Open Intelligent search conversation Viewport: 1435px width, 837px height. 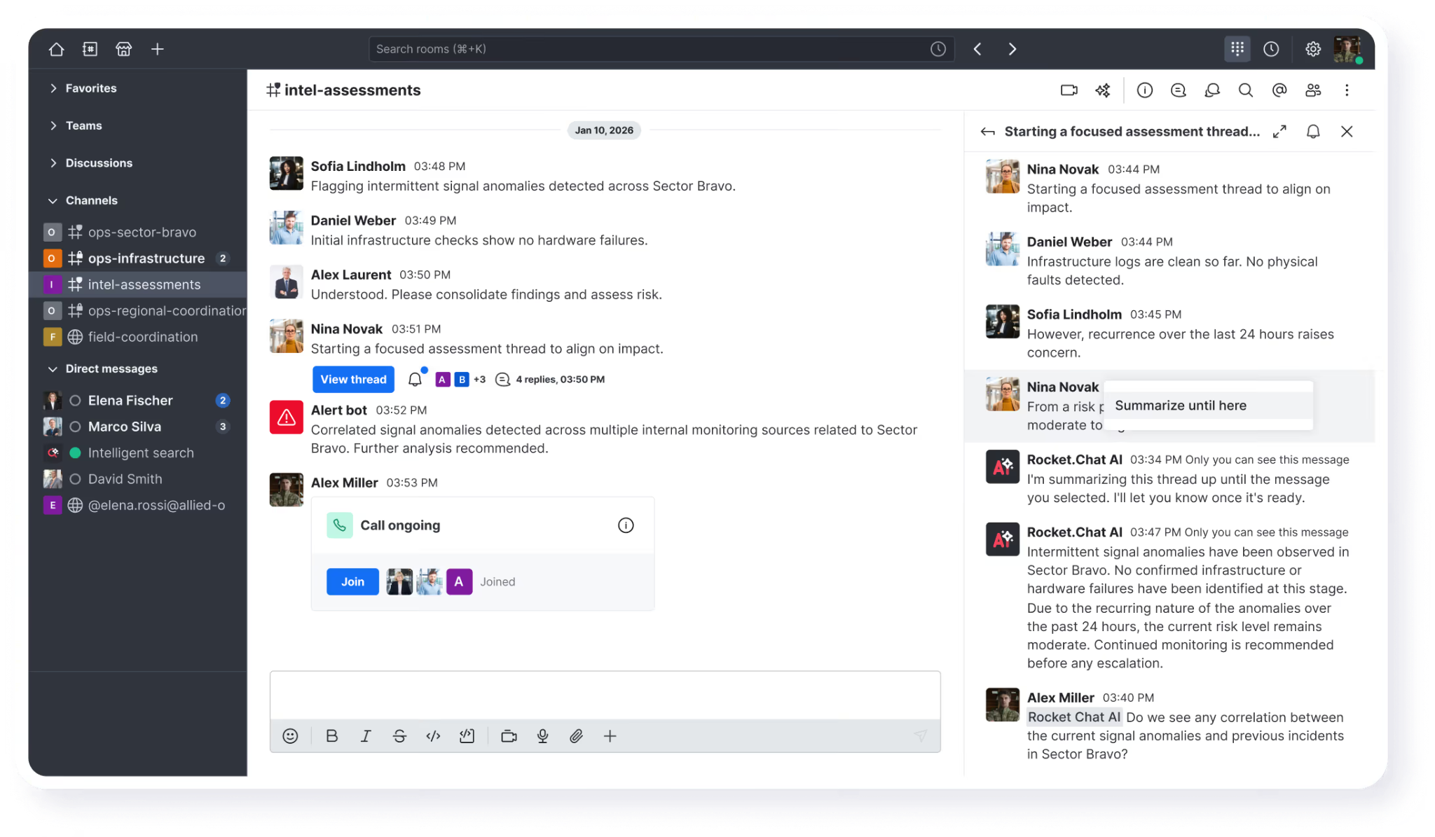(137, 452)
